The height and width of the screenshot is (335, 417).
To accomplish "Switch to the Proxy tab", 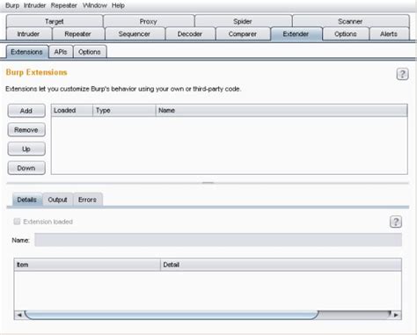I will click(x=149, y=21).
